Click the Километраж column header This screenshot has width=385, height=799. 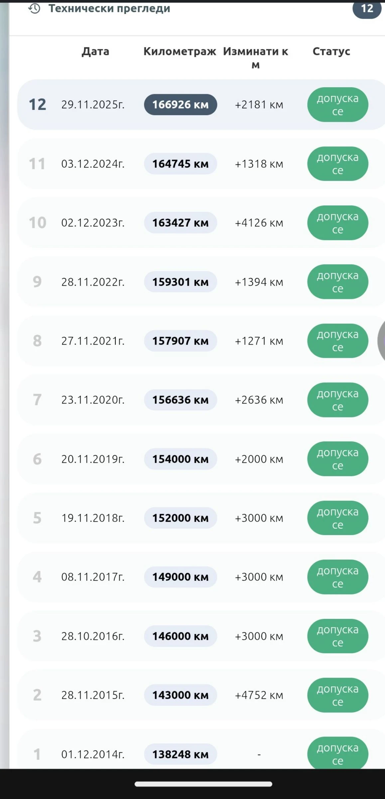180,52
